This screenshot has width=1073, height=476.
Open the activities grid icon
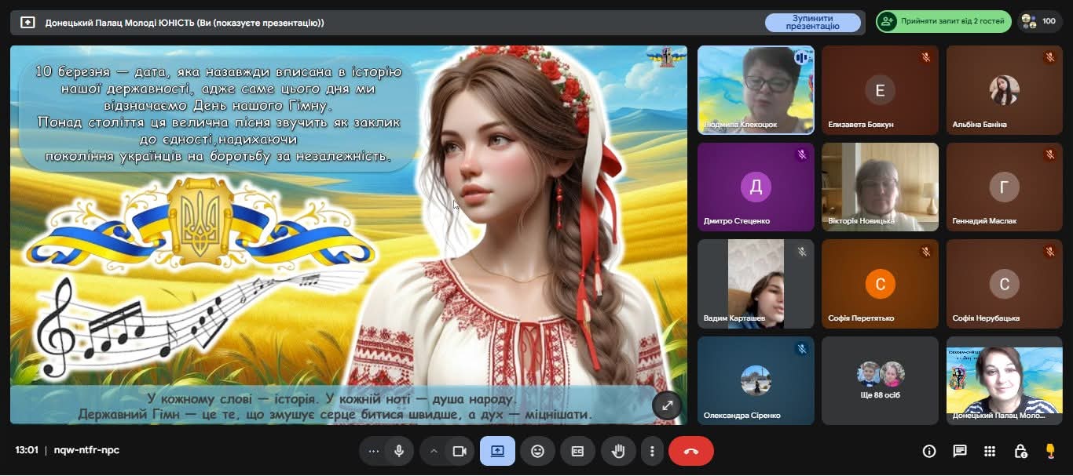[x=990, y=451]
